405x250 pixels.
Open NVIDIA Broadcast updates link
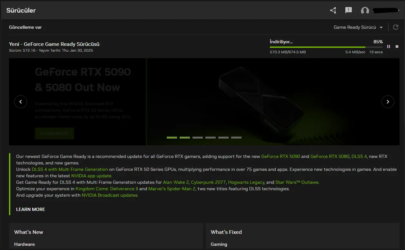[x=110, y=195]
